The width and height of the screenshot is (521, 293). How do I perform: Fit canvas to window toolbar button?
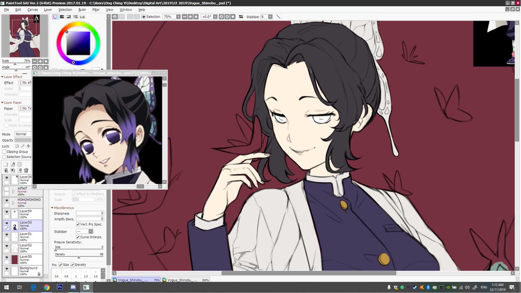[196, 16]
